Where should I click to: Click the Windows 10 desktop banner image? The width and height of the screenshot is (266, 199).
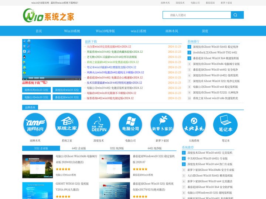(x=52, y=60)
